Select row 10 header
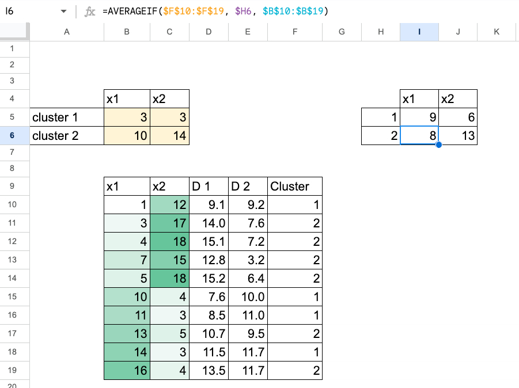The image size is (519, 388). pyautogui.click(x=12, y=205)
